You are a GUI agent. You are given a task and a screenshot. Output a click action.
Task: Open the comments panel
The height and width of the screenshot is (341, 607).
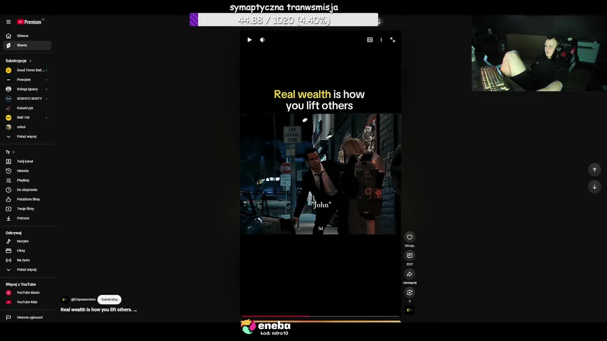click(410, 256)
